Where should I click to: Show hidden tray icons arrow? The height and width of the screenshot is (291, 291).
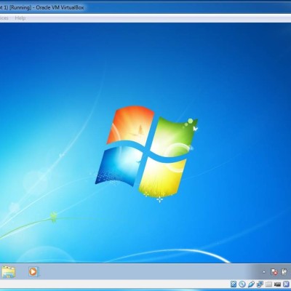264,272
